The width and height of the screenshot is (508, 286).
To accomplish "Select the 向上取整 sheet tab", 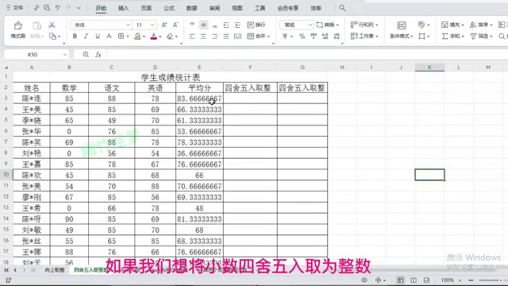I will pos(55,270).
